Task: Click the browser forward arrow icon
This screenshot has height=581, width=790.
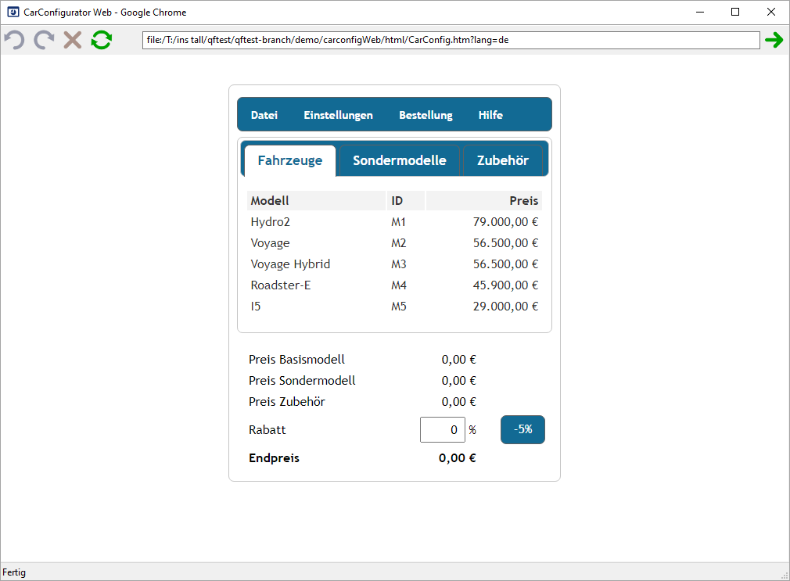Action: tap(44, 40)
